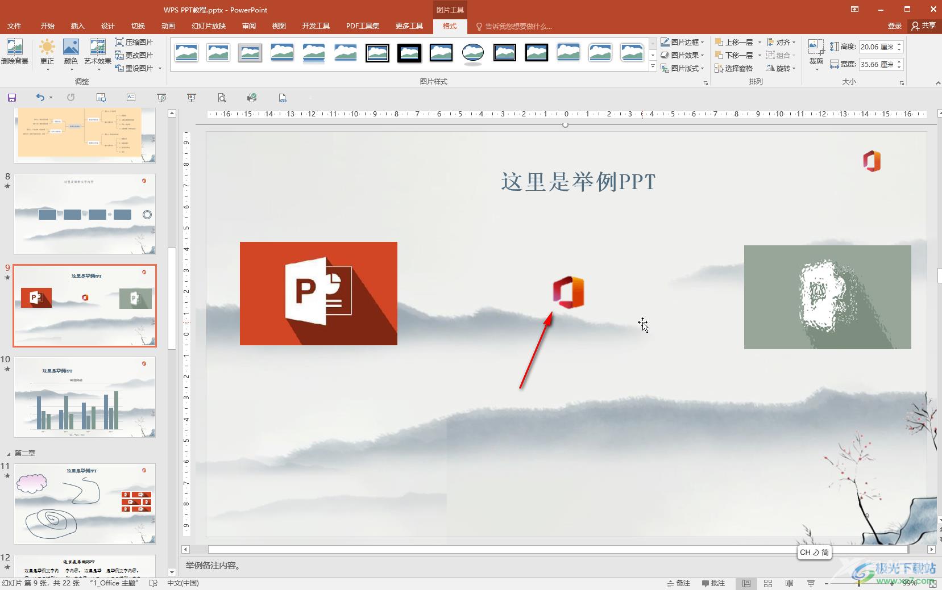Open the Selection Pane (选择窗格)

(734, 68)
